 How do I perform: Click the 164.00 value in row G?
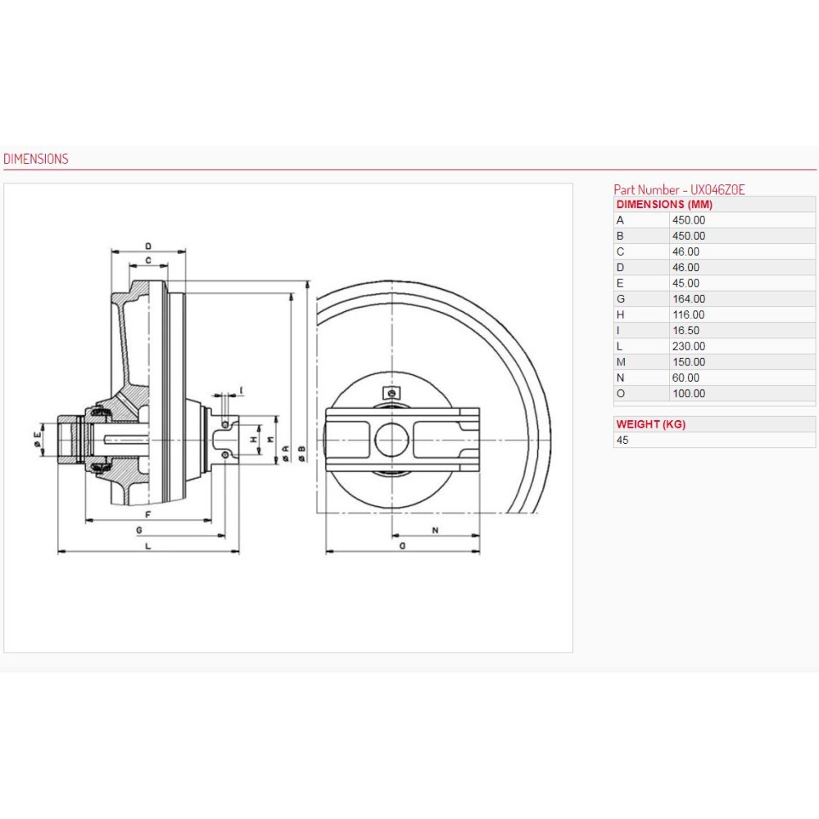tap(688, 299)
